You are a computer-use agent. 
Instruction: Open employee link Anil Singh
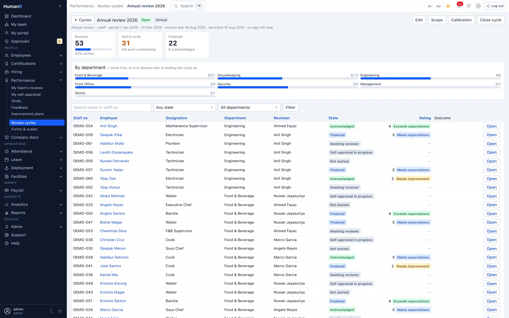coord(109,126)
